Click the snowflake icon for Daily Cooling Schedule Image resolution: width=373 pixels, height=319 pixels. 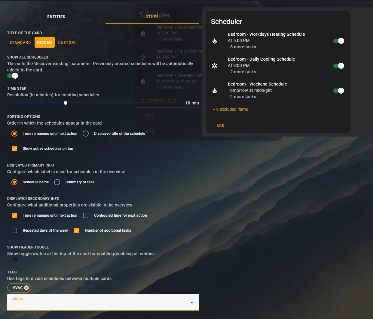point(215,66)
